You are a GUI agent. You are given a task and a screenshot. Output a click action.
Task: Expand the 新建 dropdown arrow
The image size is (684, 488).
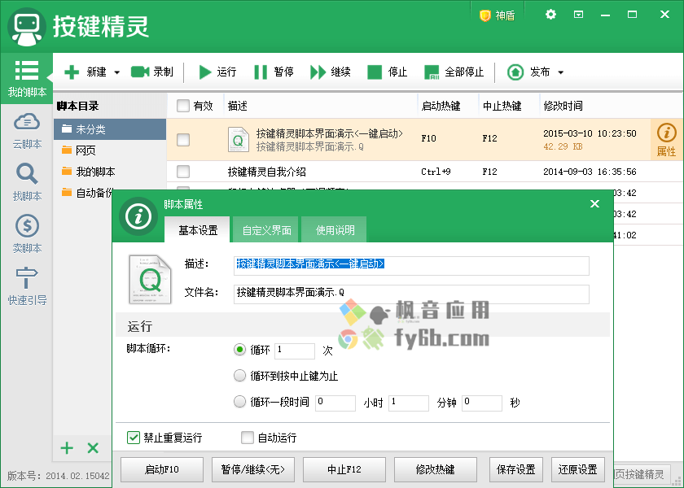coord(117,72)
